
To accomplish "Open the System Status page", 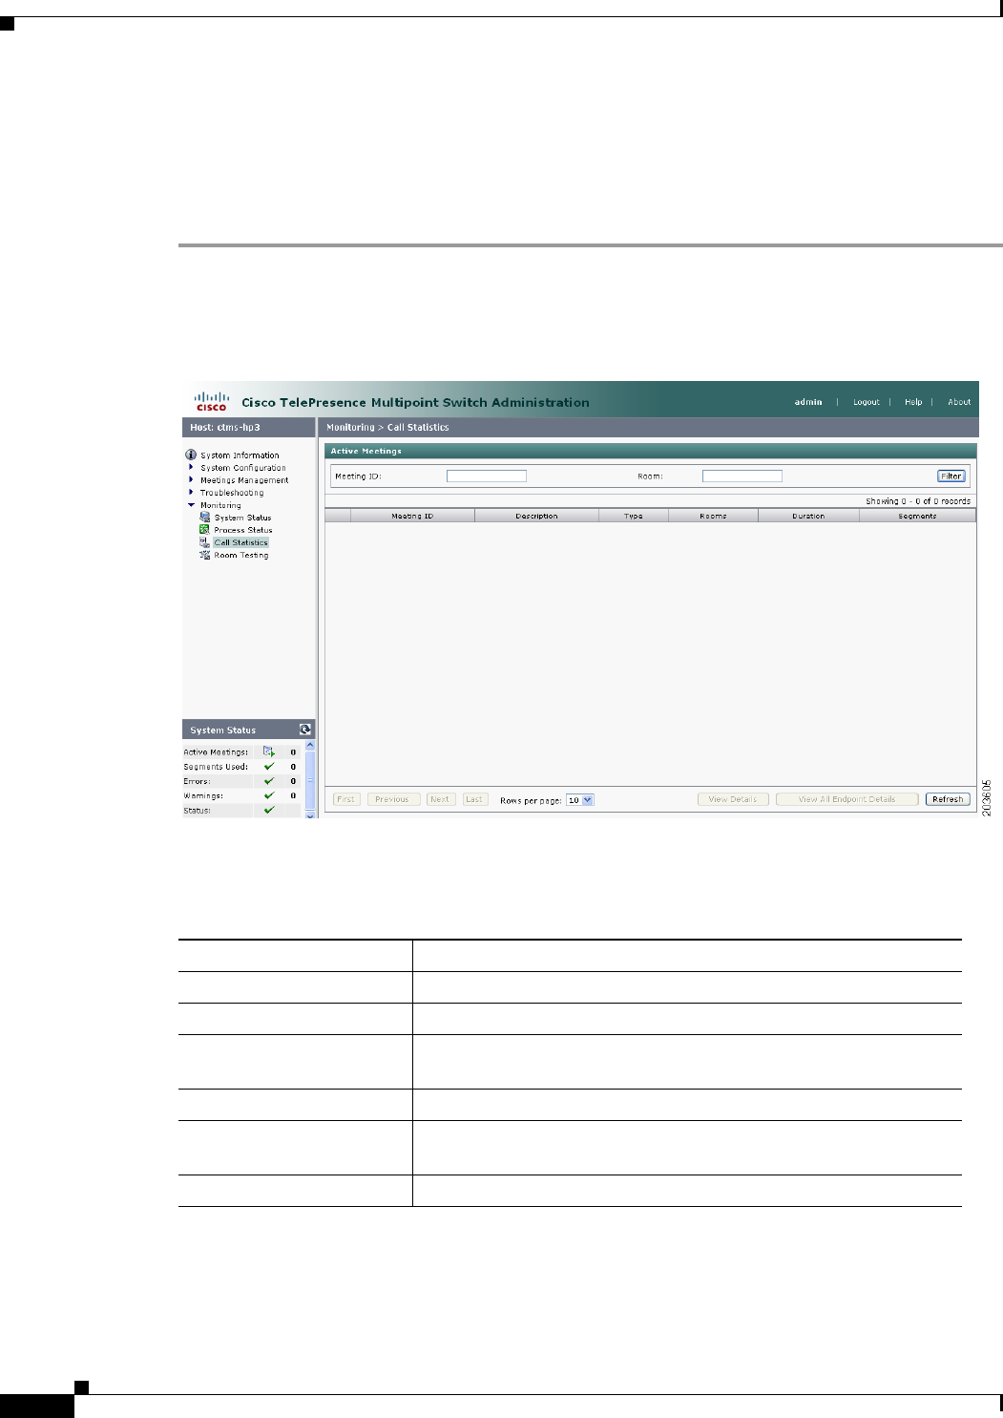I will click(242, 518).
